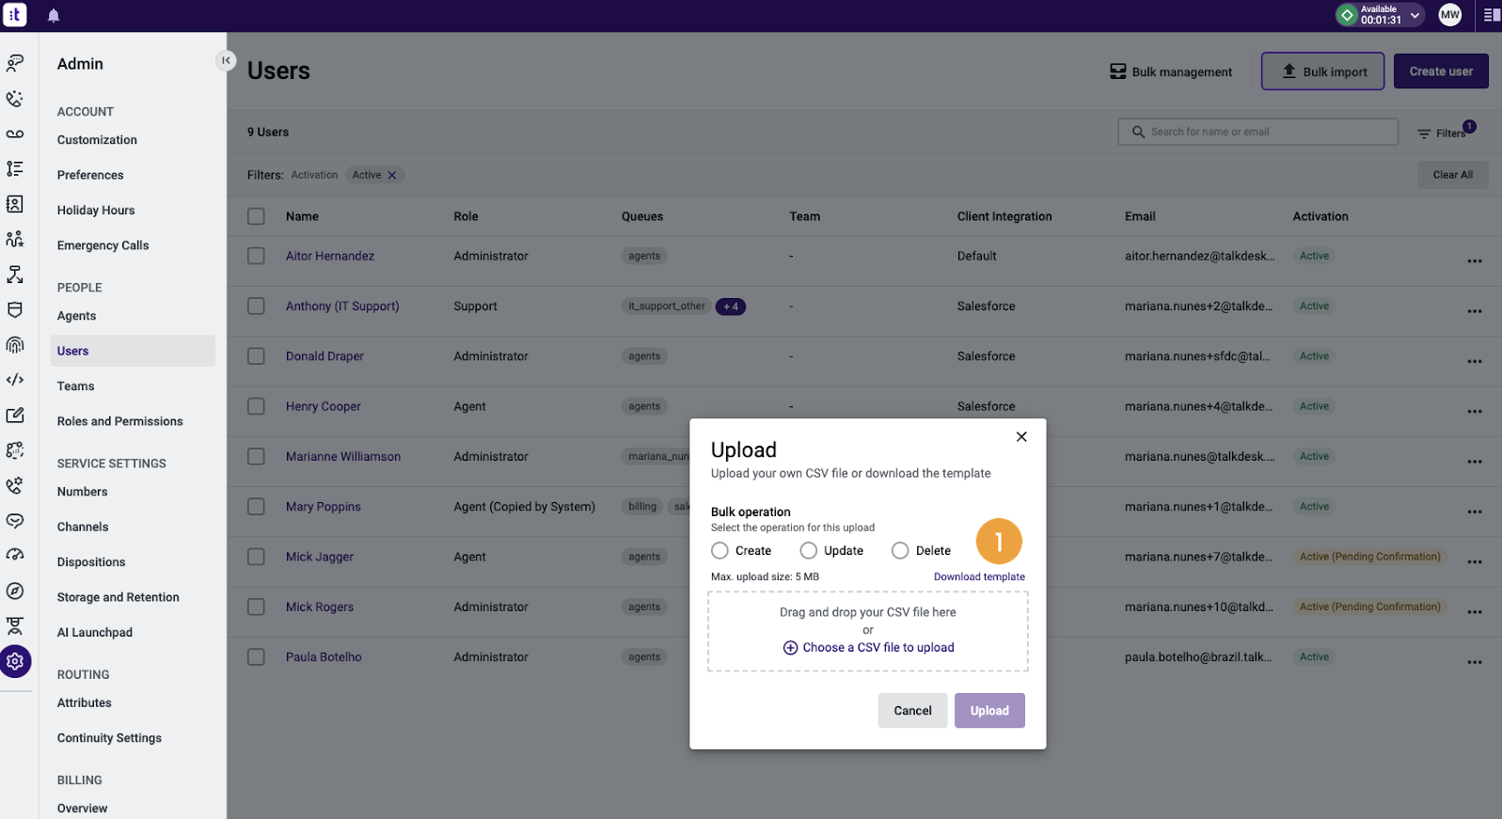Open row actions for Henry Cooper

coord(1474,411)
